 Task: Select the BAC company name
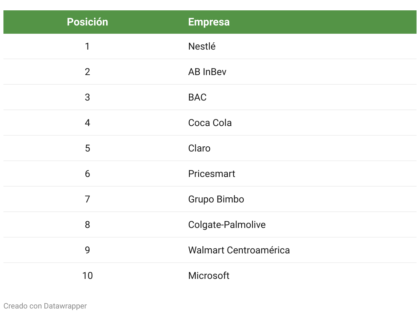197,97
